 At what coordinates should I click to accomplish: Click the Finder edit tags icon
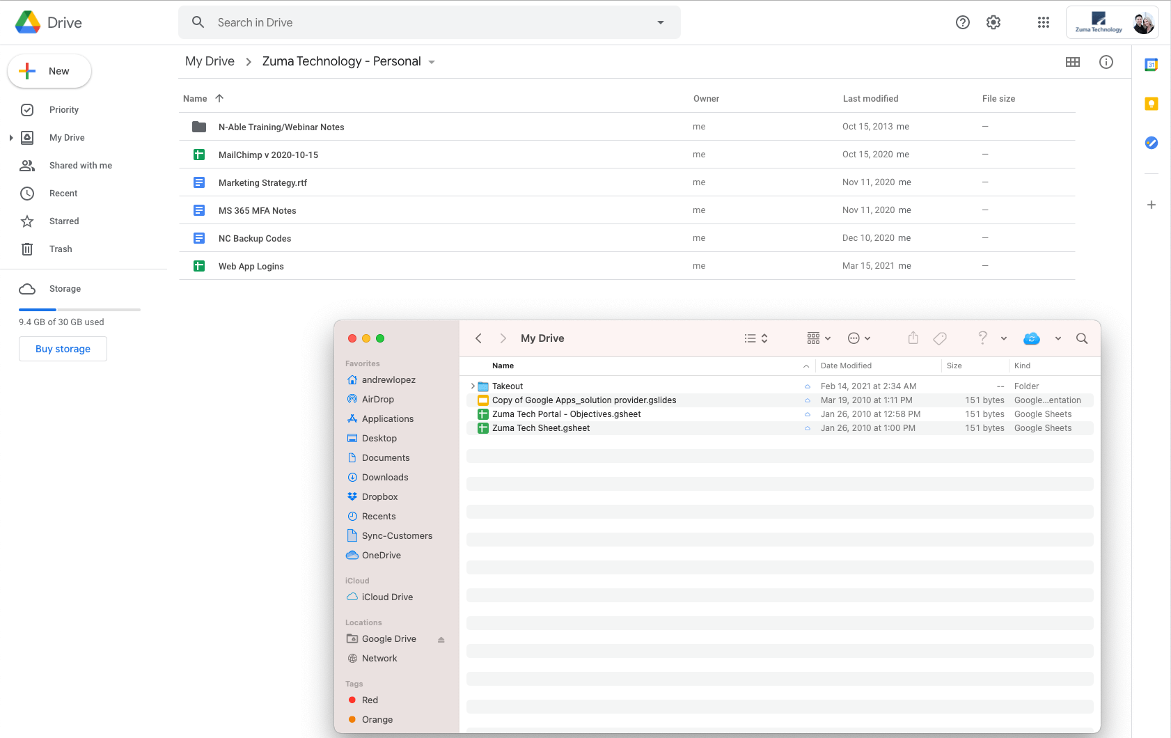[940, 338]
